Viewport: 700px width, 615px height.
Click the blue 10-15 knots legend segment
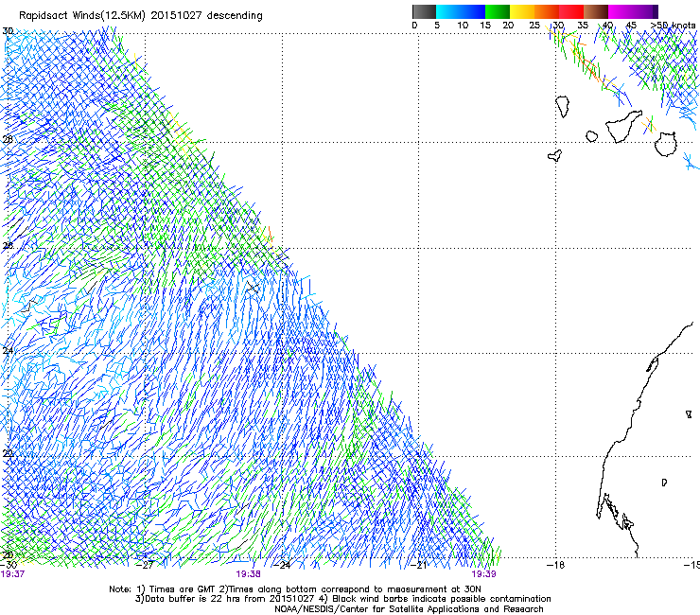click(473, 11)
